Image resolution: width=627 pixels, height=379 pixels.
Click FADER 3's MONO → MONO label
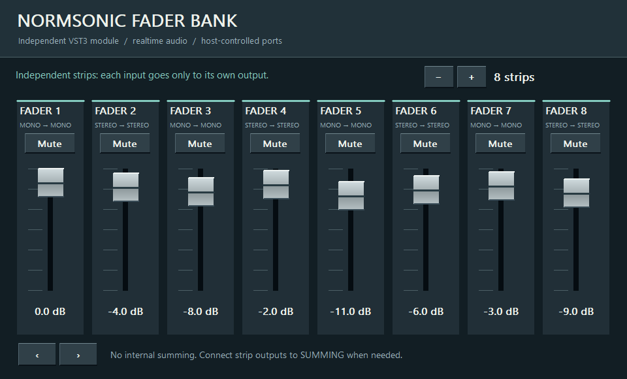tap(196, 125)
